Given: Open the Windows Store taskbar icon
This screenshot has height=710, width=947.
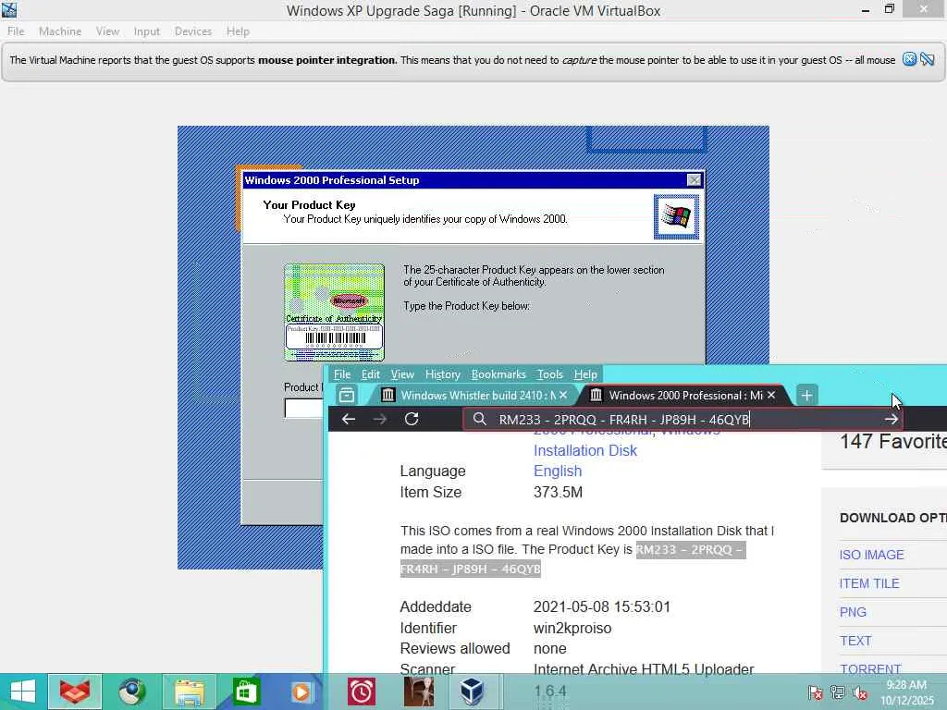Looking at the screenshot, I should pos(246,692).
